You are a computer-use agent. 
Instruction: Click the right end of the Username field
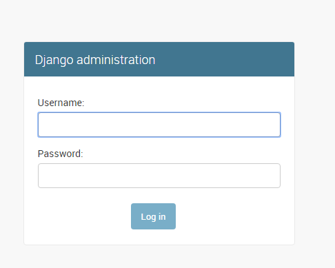[277, 125]
